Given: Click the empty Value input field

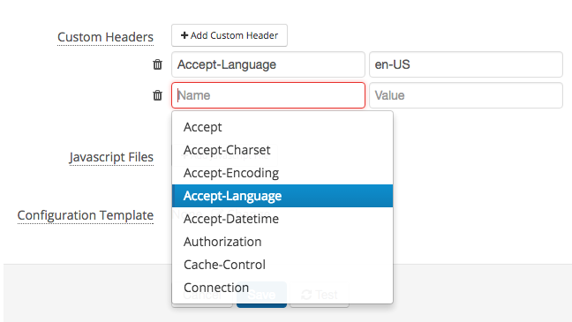Looking at the screenshot, I should (466, 95).
